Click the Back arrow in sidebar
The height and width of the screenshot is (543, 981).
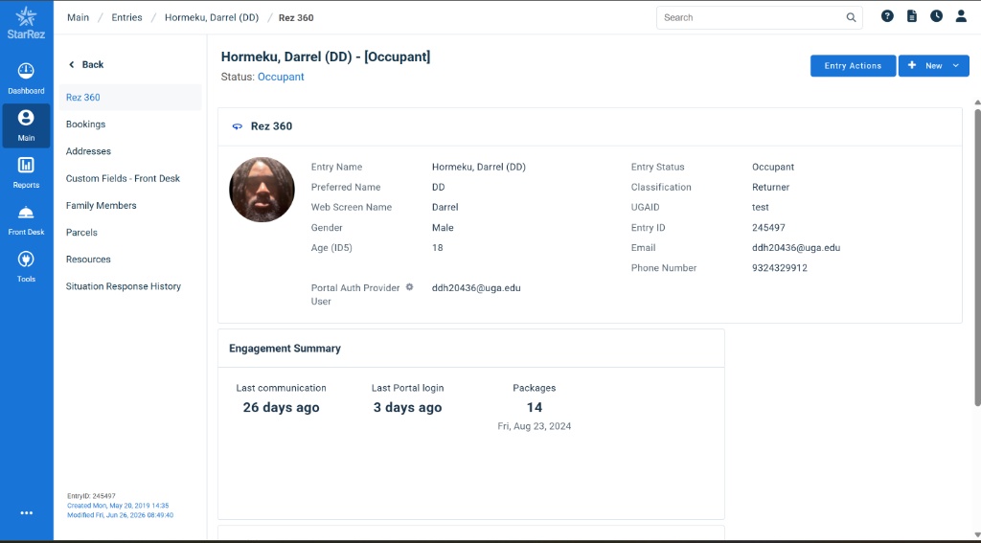71,64
